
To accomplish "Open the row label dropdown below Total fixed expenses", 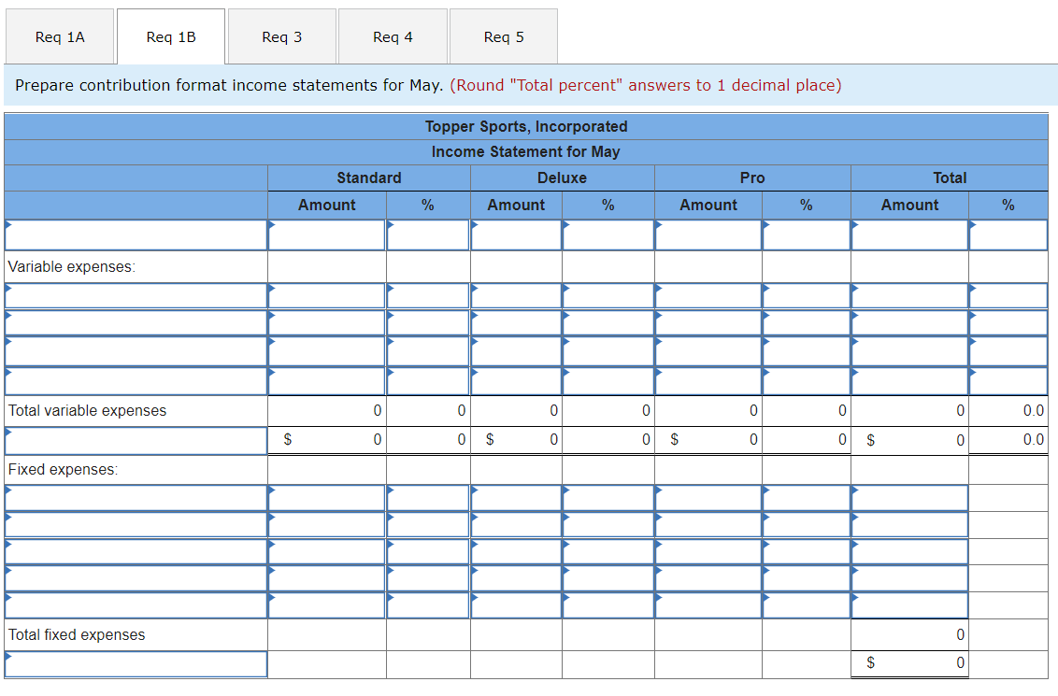I will click(136, 664).
